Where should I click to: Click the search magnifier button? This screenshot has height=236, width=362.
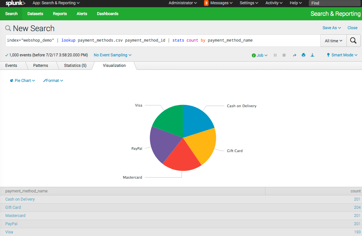[x=353, y=41]
